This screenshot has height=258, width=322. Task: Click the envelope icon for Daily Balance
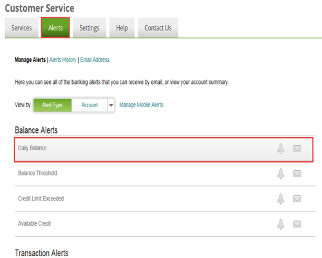[297, 148]
